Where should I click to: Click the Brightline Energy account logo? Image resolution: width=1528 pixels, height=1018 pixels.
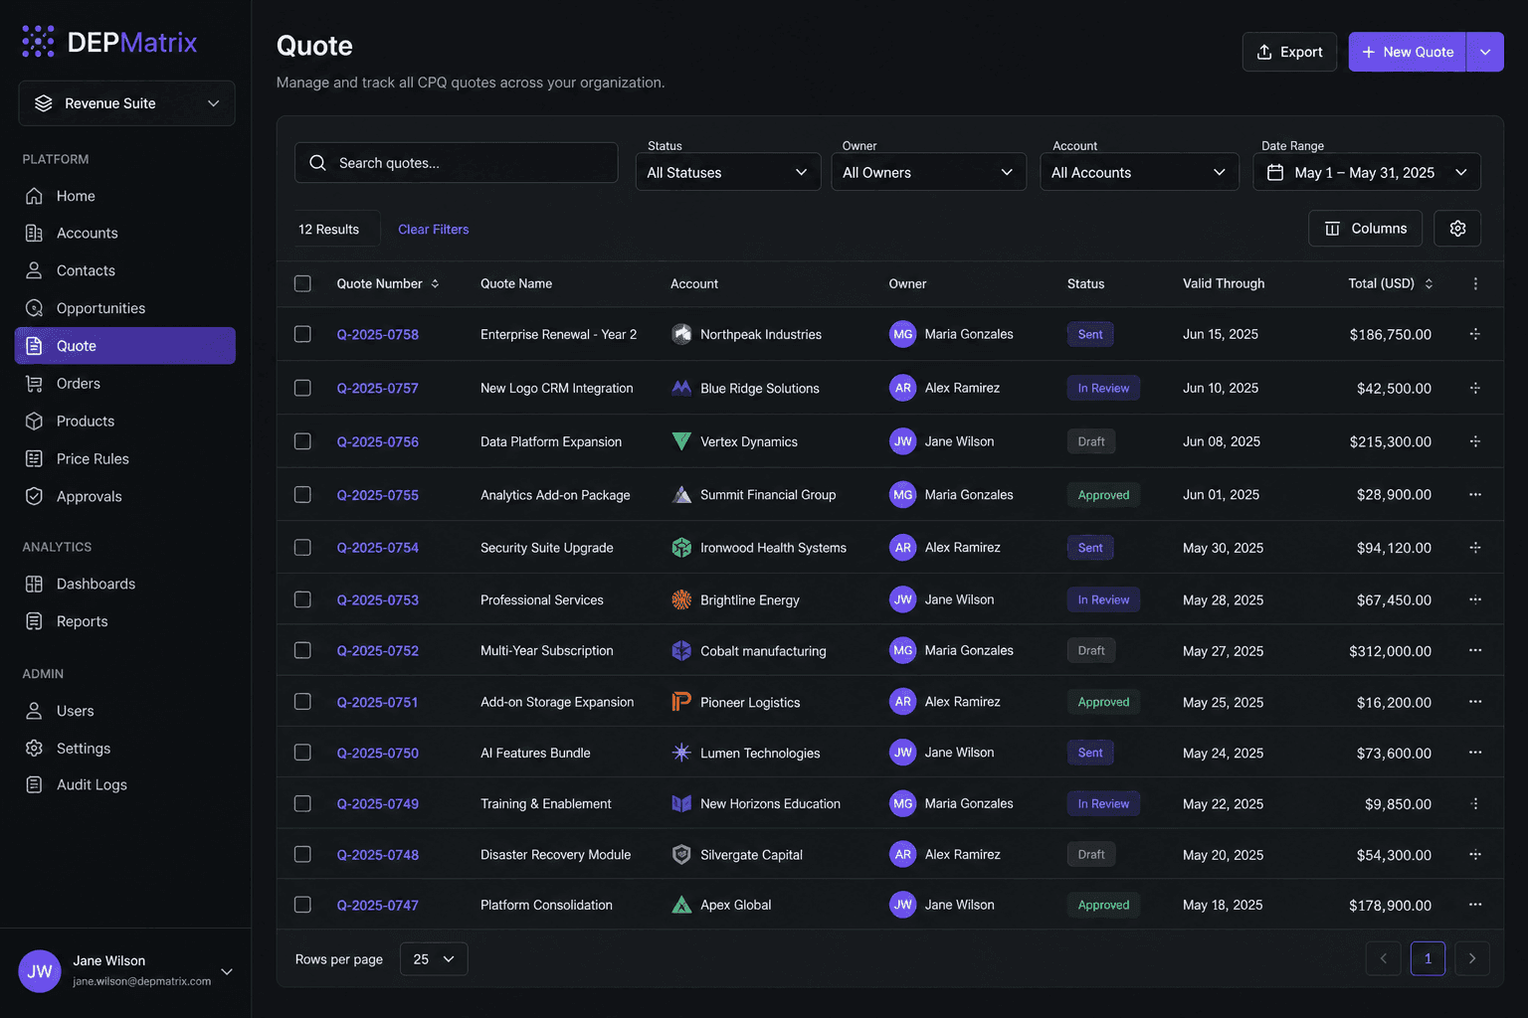681,599
